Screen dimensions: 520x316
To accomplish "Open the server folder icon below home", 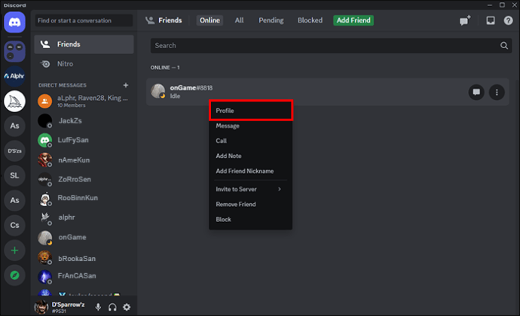I will click(x=14, y=51).
